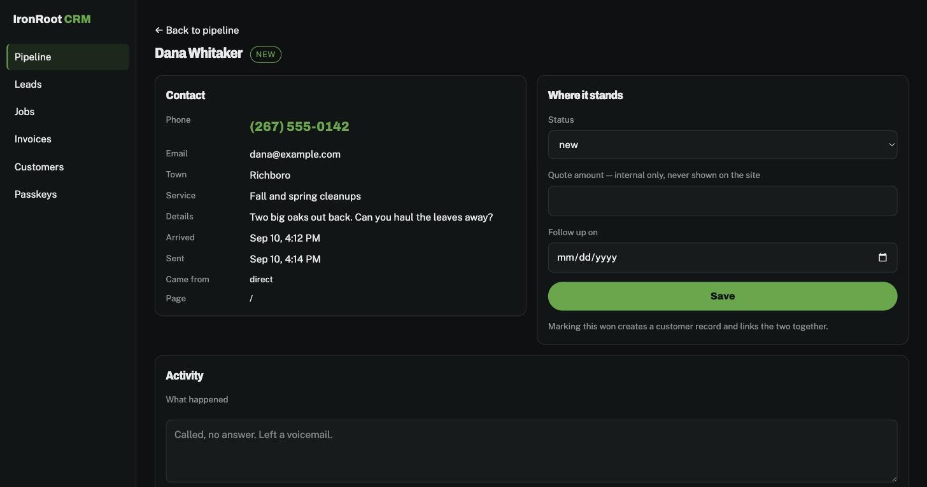Save the lead status changes

pos(723,296)
